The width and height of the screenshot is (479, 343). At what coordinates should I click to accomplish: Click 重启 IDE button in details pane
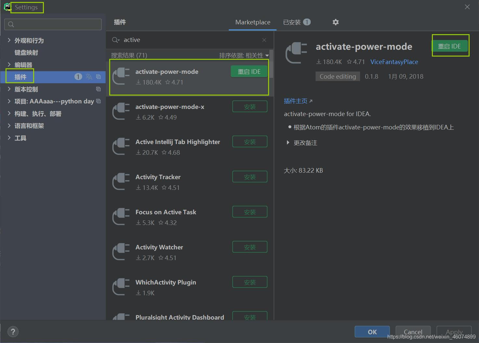click(x=449, y=46)
